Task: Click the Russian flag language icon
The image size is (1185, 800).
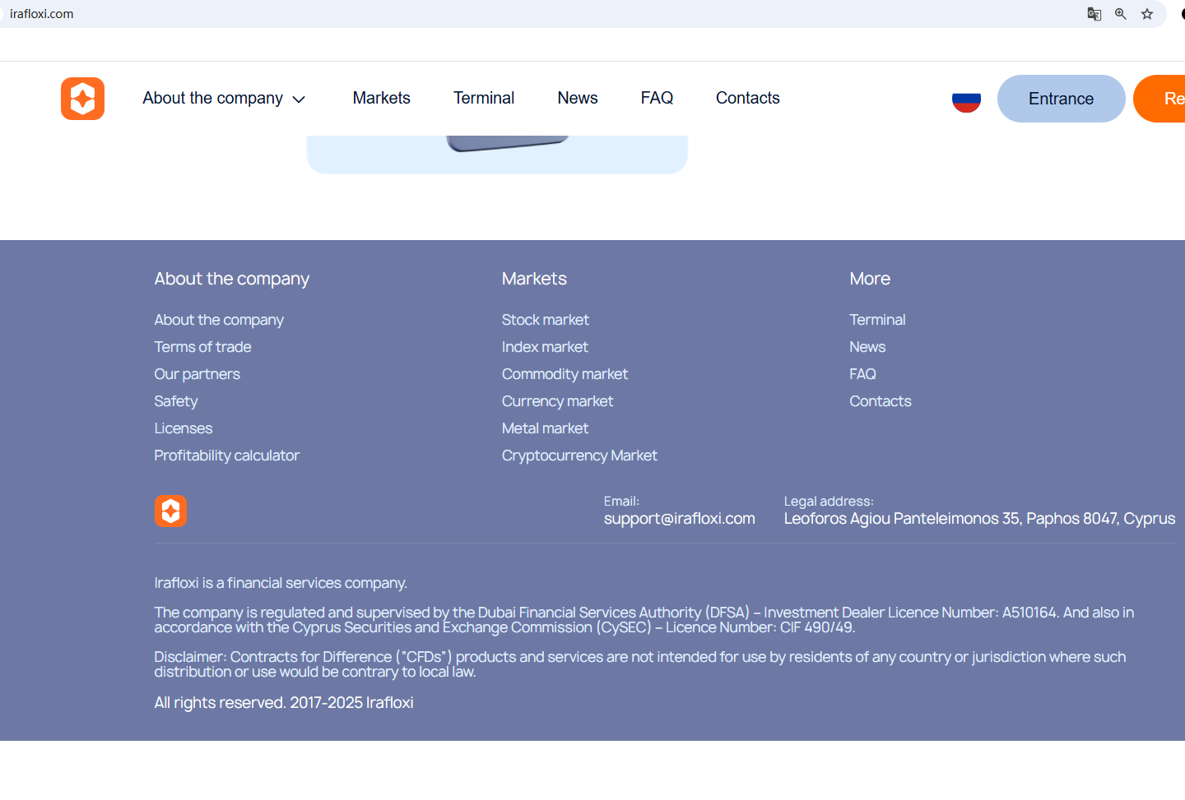Action: (966, 99)
